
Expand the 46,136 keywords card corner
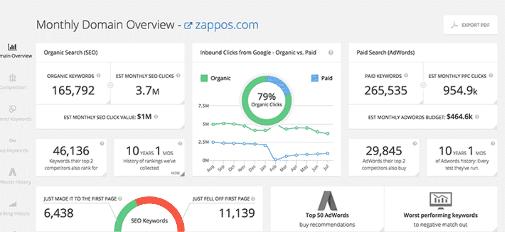click(104, 174)
